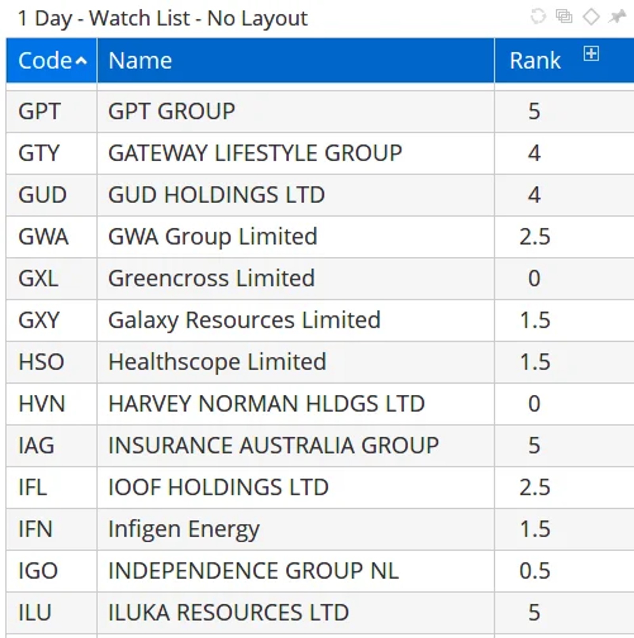
Task: Select the GXL code cell
Action: pyautogui.click(x=52, y=279)
